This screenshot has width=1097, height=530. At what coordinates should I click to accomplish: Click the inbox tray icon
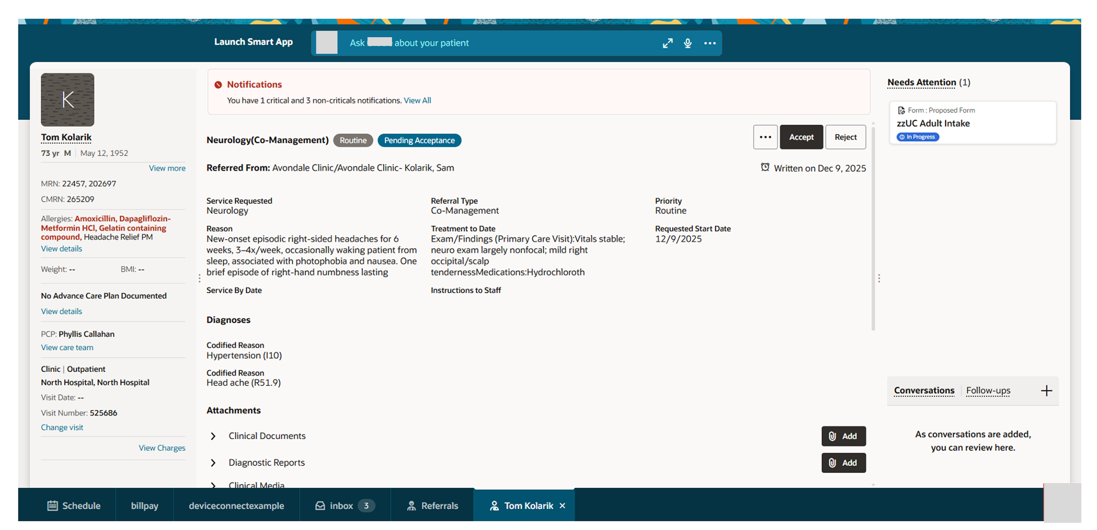click(320, 505)
